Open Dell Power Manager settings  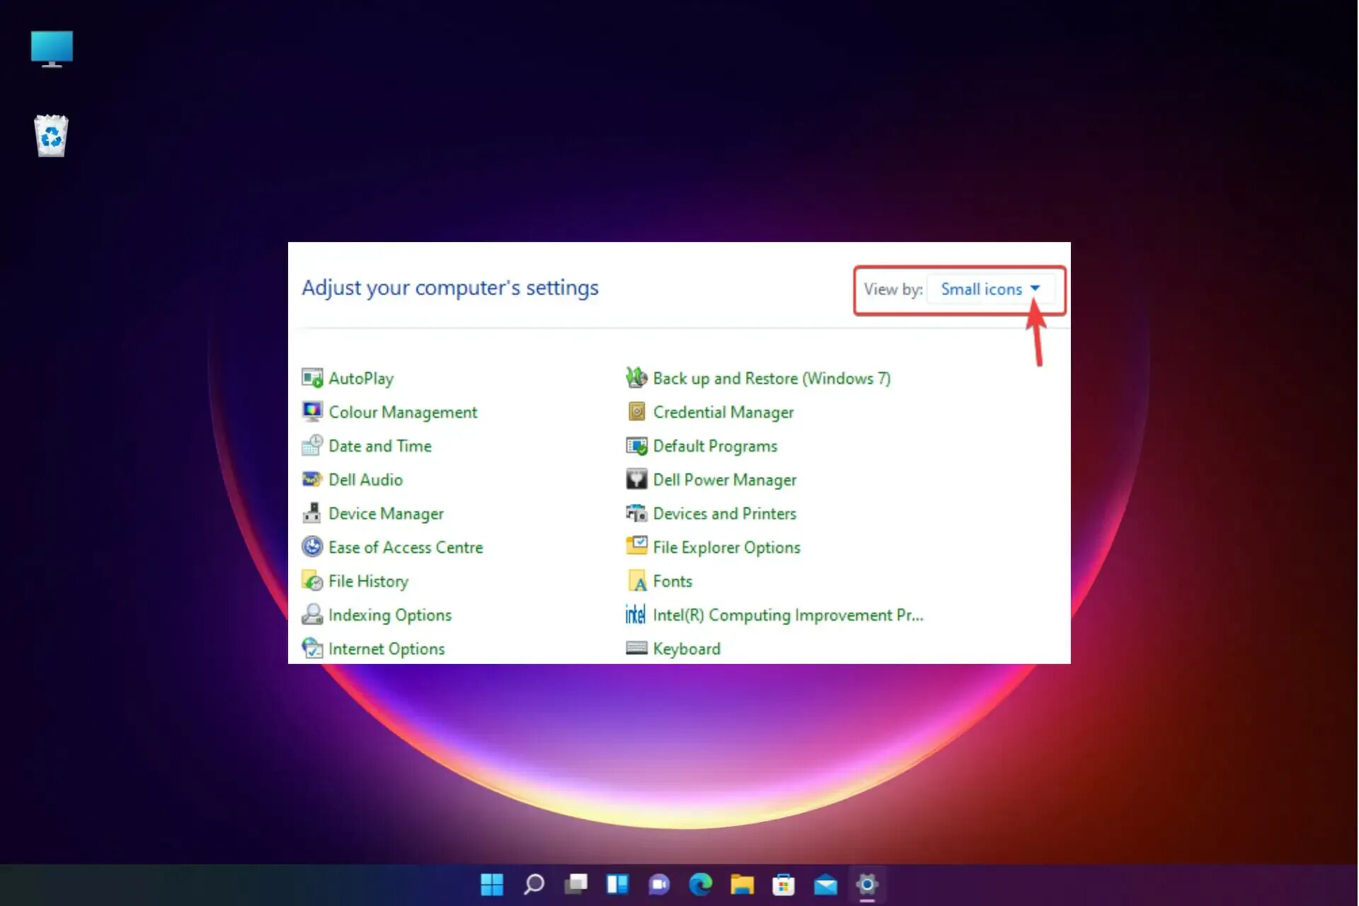(724, 479)
